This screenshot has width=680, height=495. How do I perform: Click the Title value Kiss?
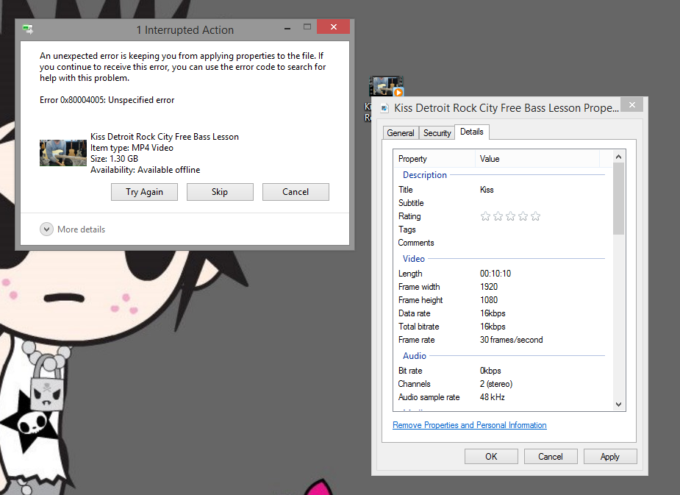[x=487, y=190]
